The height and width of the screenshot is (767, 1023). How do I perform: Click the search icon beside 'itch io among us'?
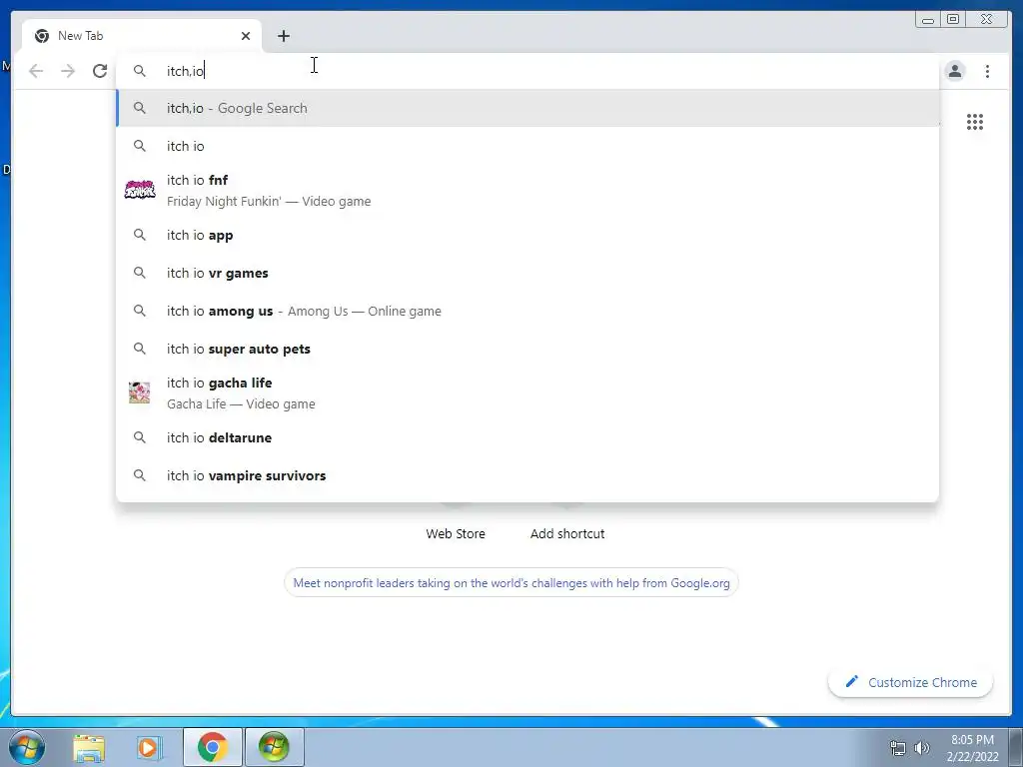(x=140, y=311)
